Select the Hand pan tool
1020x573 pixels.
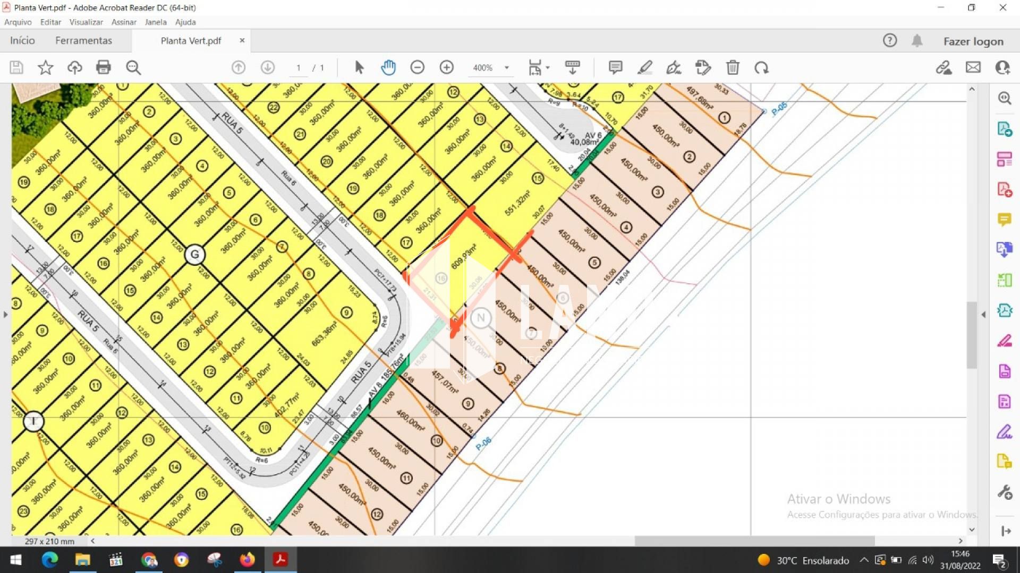tap(388, 67)
